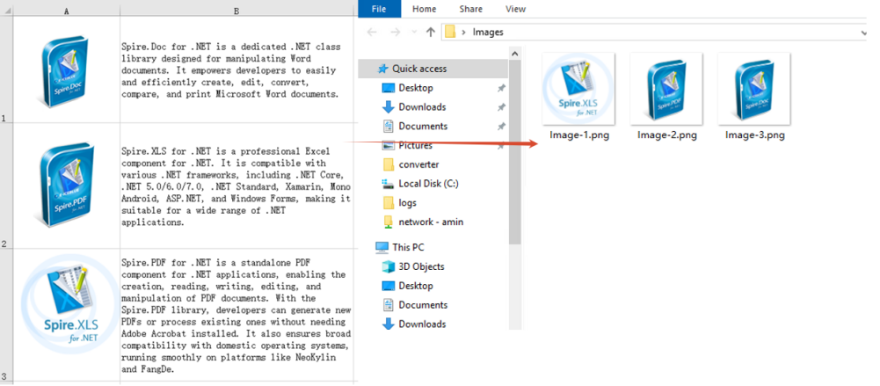
Task: Select cell with Spire.XLS for .NET description
Action: [x=236, y=186]
